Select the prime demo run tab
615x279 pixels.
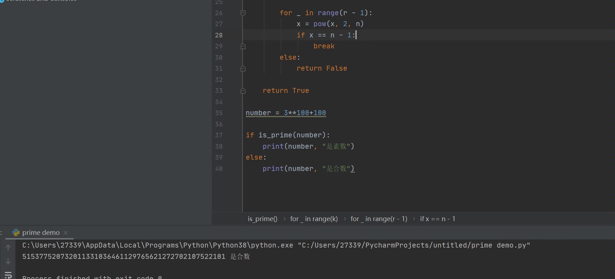[x=41, y=232]
